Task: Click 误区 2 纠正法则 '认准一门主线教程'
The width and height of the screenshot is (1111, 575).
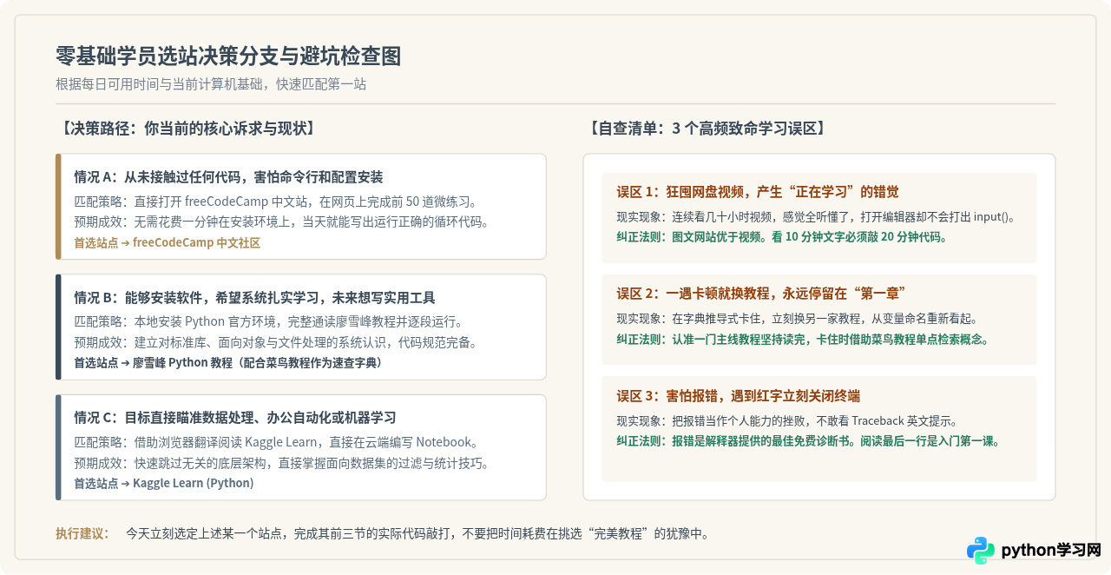Action: point(803,339)
